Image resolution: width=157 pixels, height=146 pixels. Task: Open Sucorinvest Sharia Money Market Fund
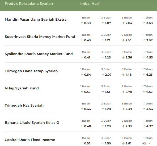pos(40,37)
